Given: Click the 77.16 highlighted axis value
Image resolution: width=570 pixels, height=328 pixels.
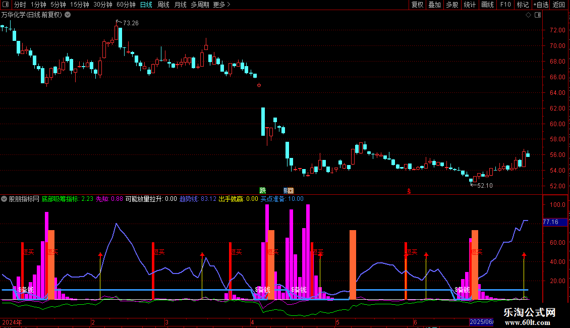Looking at the screenshot, I should [x=555, y=222].
